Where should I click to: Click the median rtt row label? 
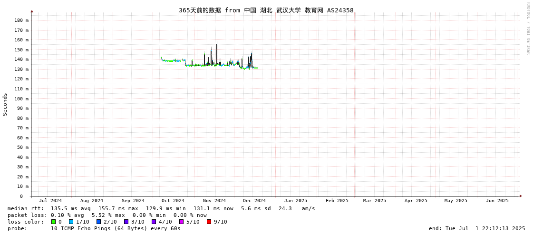click(x=26, y=208)
